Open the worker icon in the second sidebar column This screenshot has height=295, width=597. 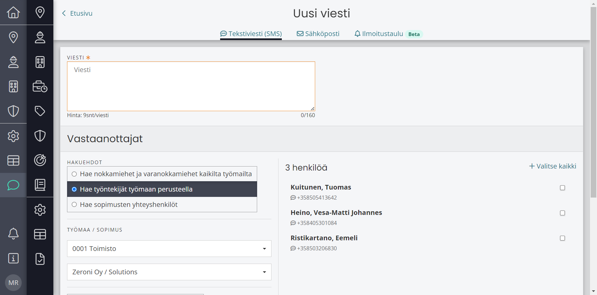(40, 37)
